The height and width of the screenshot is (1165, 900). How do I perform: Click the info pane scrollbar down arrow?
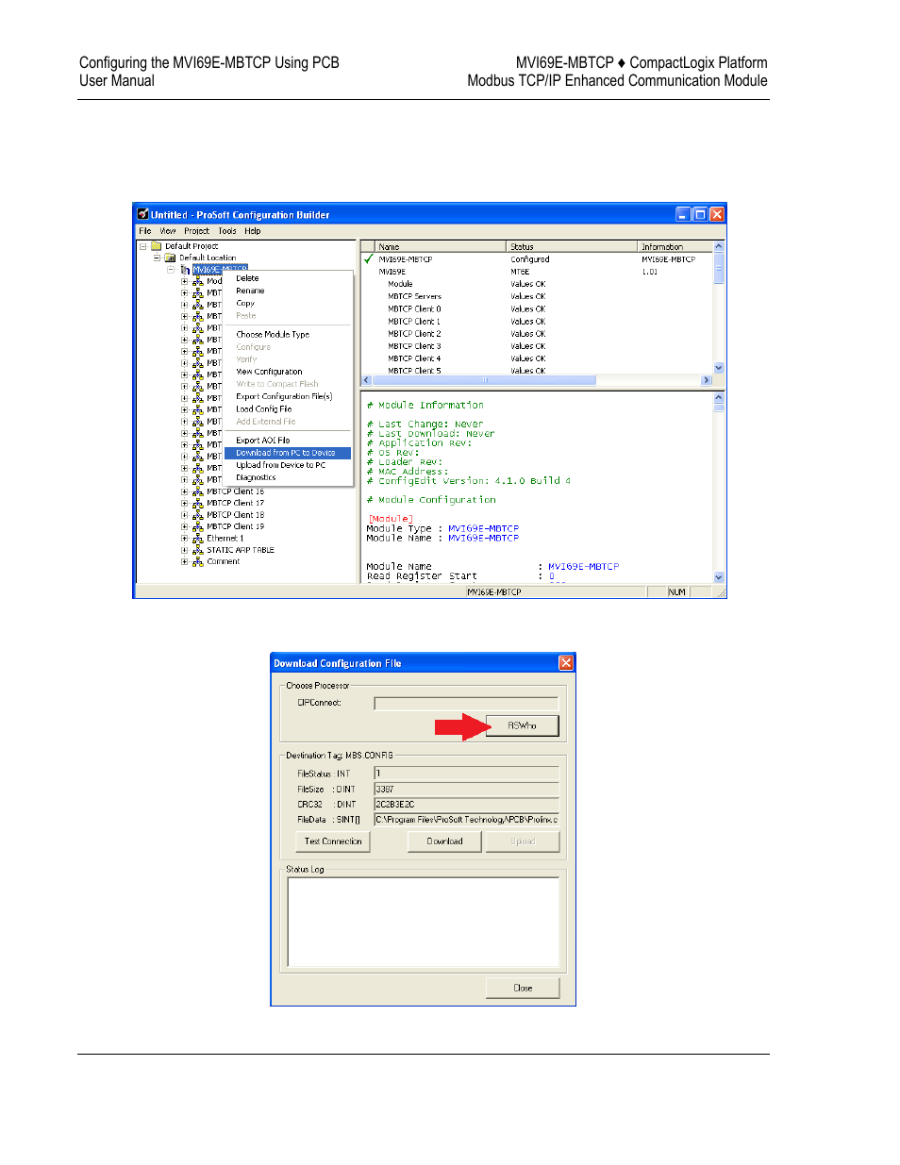pos(719,577)
